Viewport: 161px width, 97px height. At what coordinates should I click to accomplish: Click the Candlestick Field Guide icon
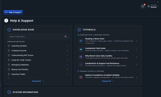click(81, 49)
